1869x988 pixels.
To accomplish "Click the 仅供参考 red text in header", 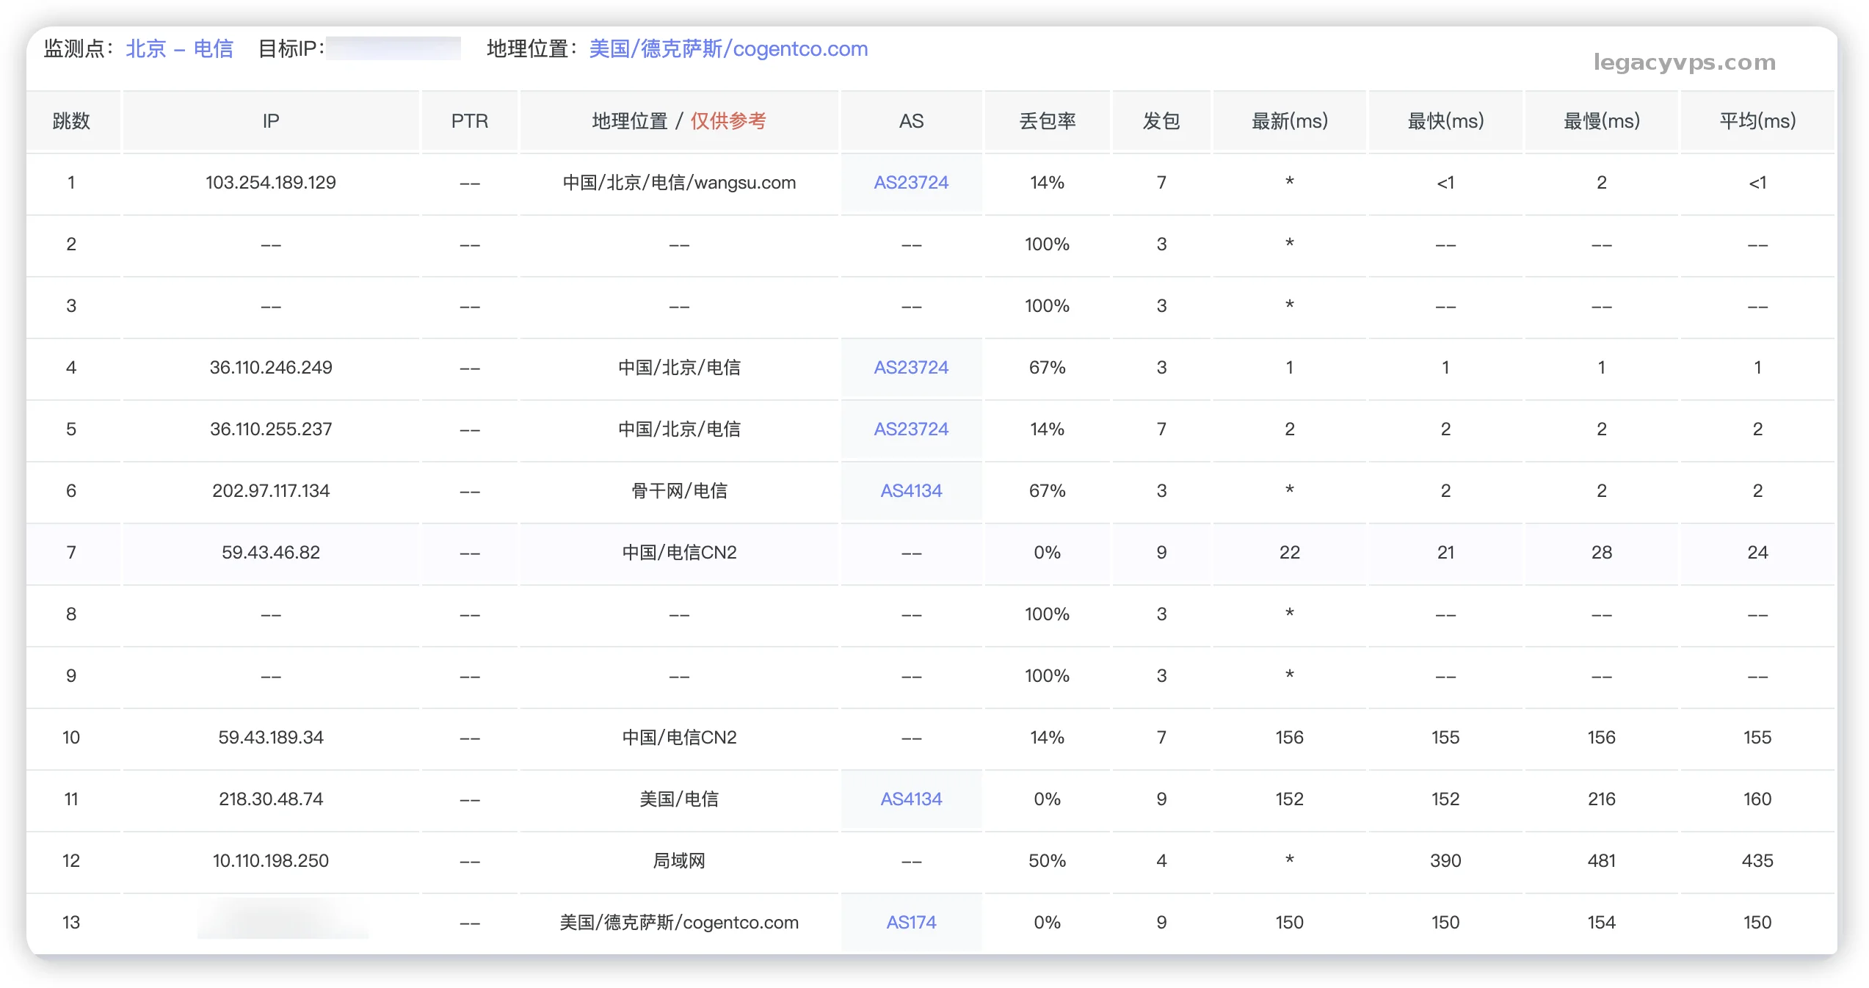I will 728,121.
